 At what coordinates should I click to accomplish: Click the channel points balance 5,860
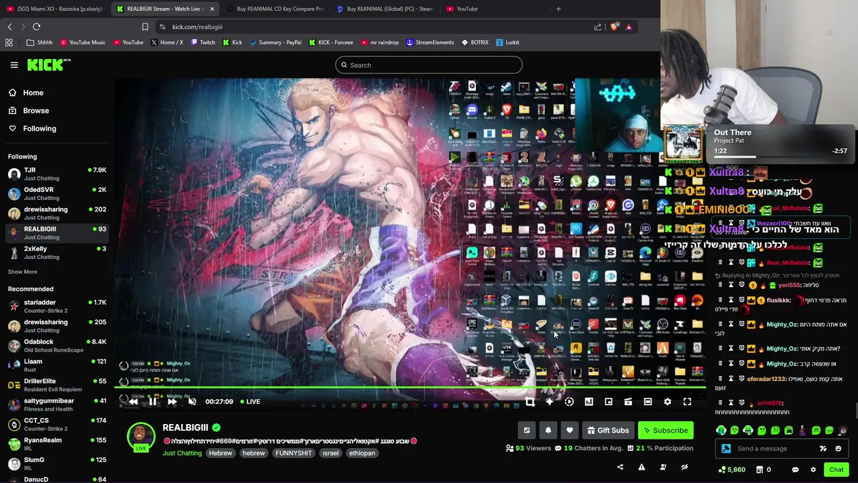pyautogui.click(x=731, y=470)
